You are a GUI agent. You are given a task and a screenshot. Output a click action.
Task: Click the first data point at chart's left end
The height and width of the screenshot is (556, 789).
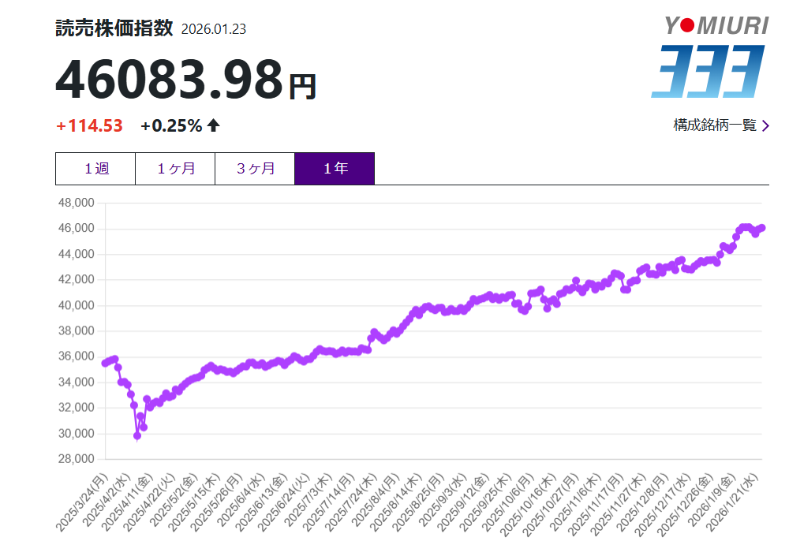105,363
